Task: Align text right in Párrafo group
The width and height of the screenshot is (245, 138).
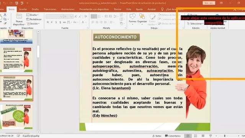Action: (x=101, y=22)
